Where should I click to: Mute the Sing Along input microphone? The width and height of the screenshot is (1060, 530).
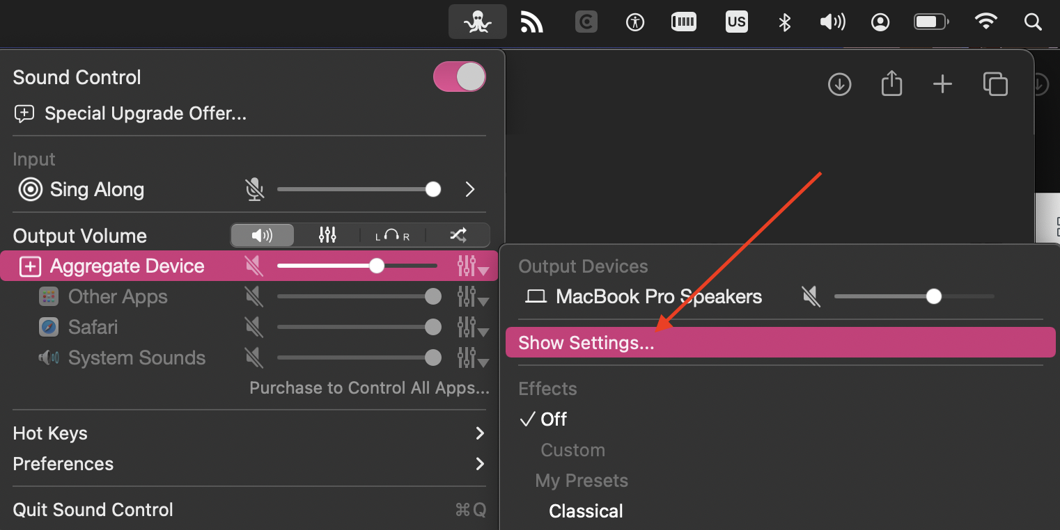(x=255, y=189)
